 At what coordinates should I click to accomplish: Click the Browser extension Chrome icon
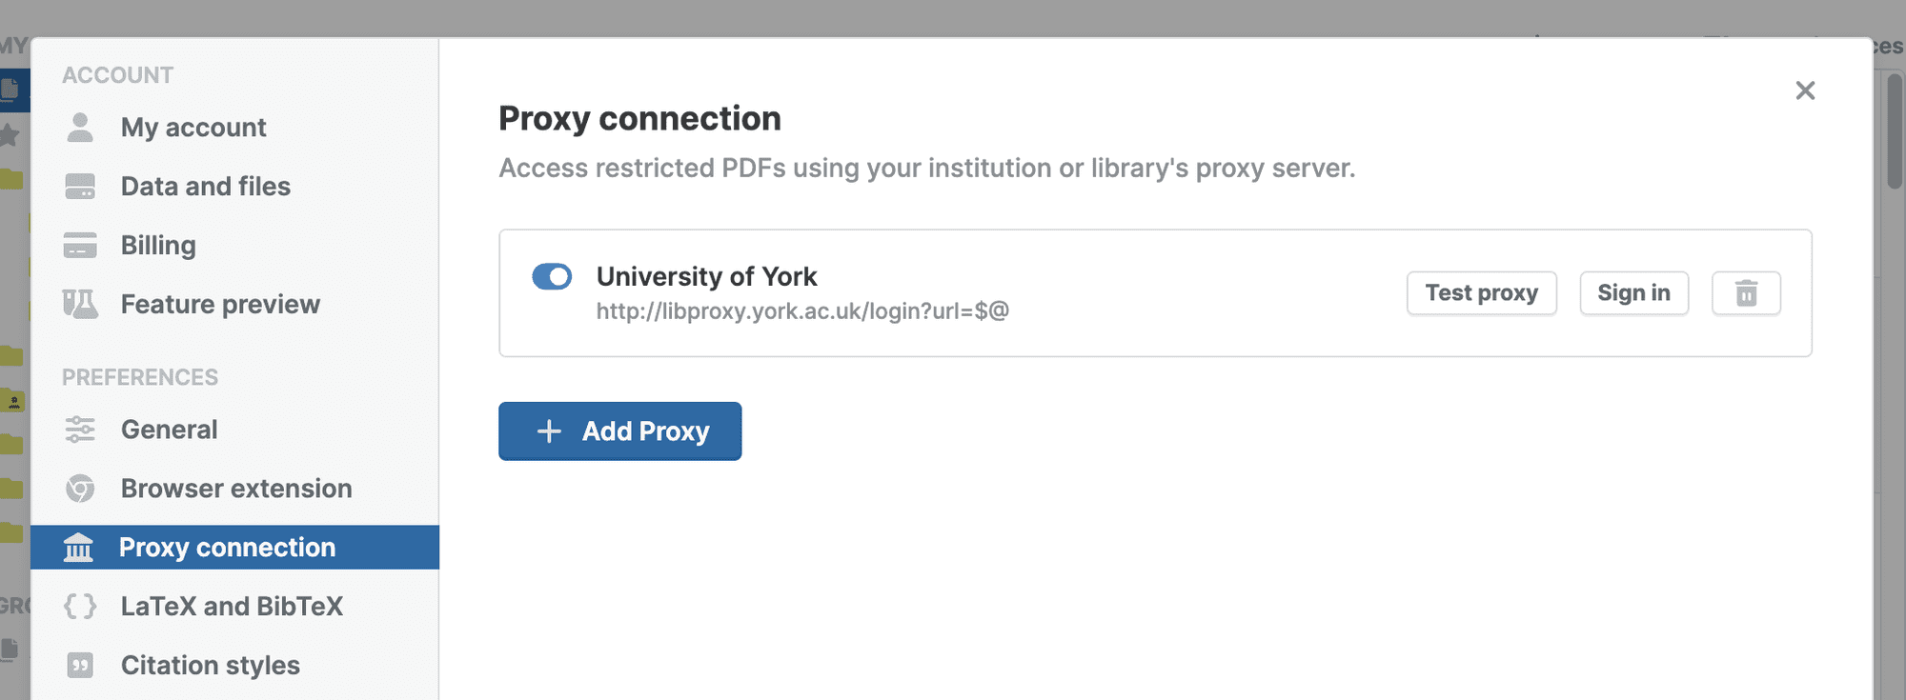click(x=80, y=489)
